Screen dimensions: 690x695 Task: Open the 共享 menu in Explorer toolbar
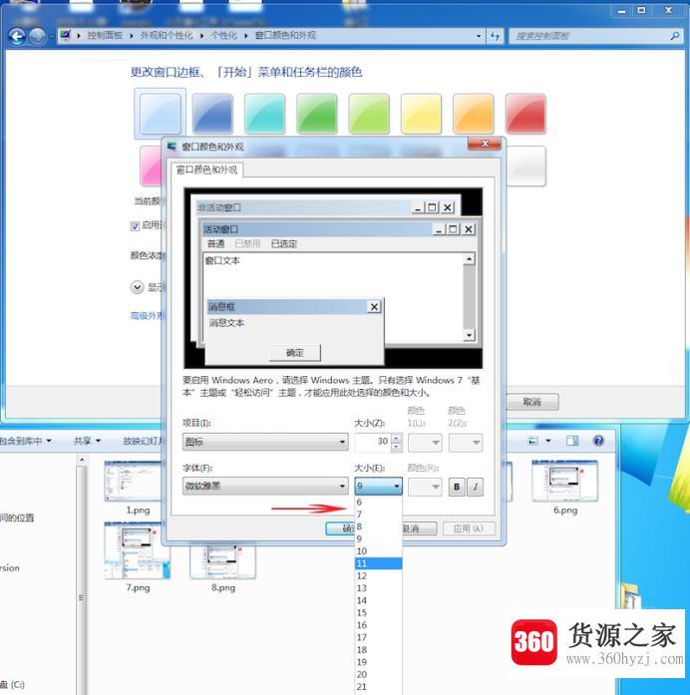[87, 441]
